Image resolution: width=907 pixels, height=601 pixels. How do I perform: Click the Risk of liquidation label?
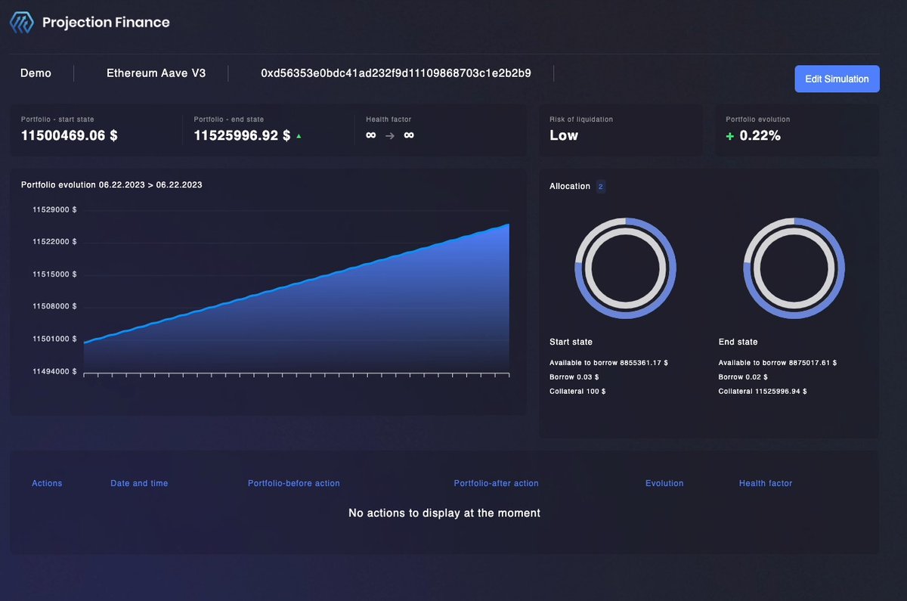point(581,119)
